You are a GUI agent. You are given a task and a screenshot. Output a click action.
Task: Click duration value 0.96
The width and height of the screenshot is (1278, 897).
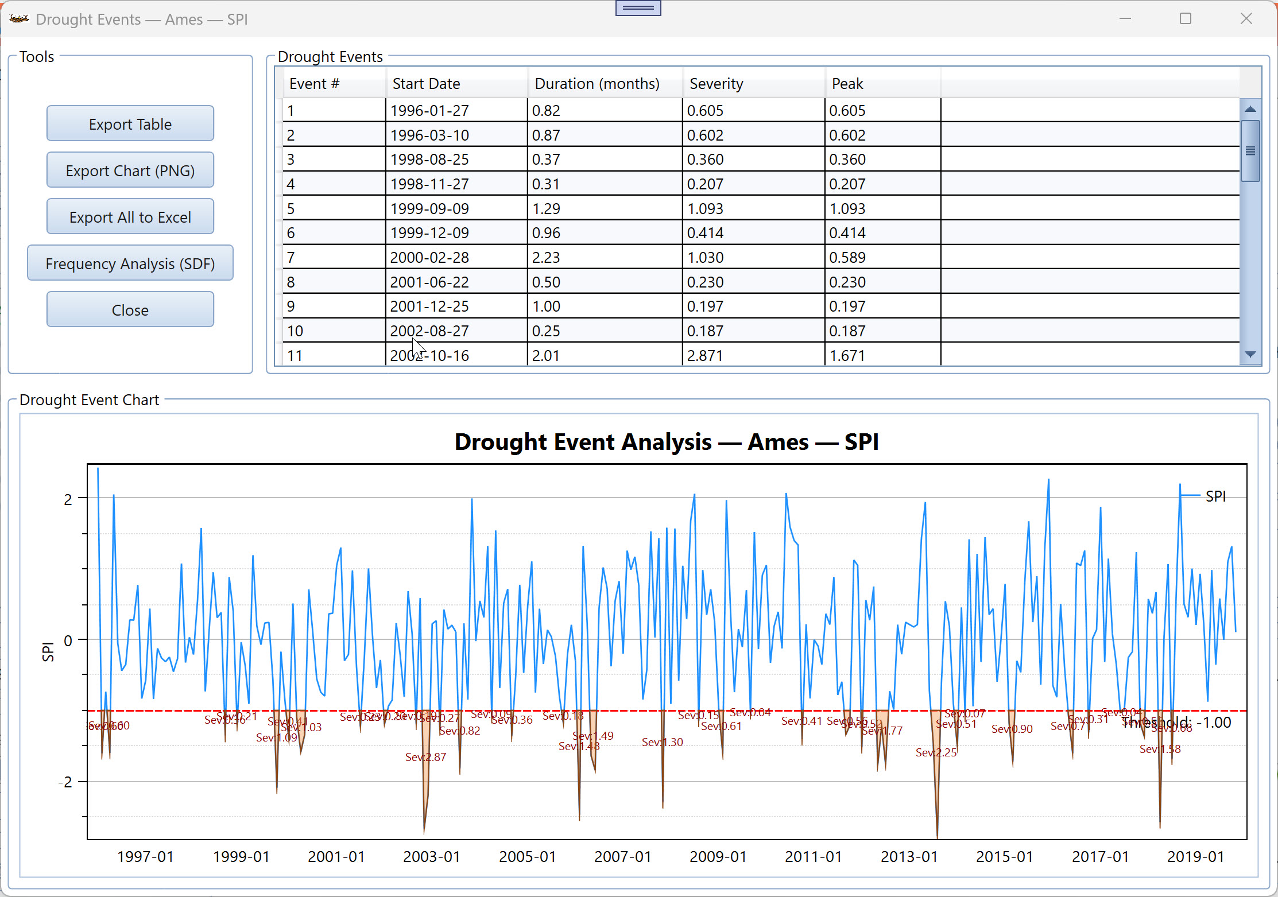(x=605, y=233)
